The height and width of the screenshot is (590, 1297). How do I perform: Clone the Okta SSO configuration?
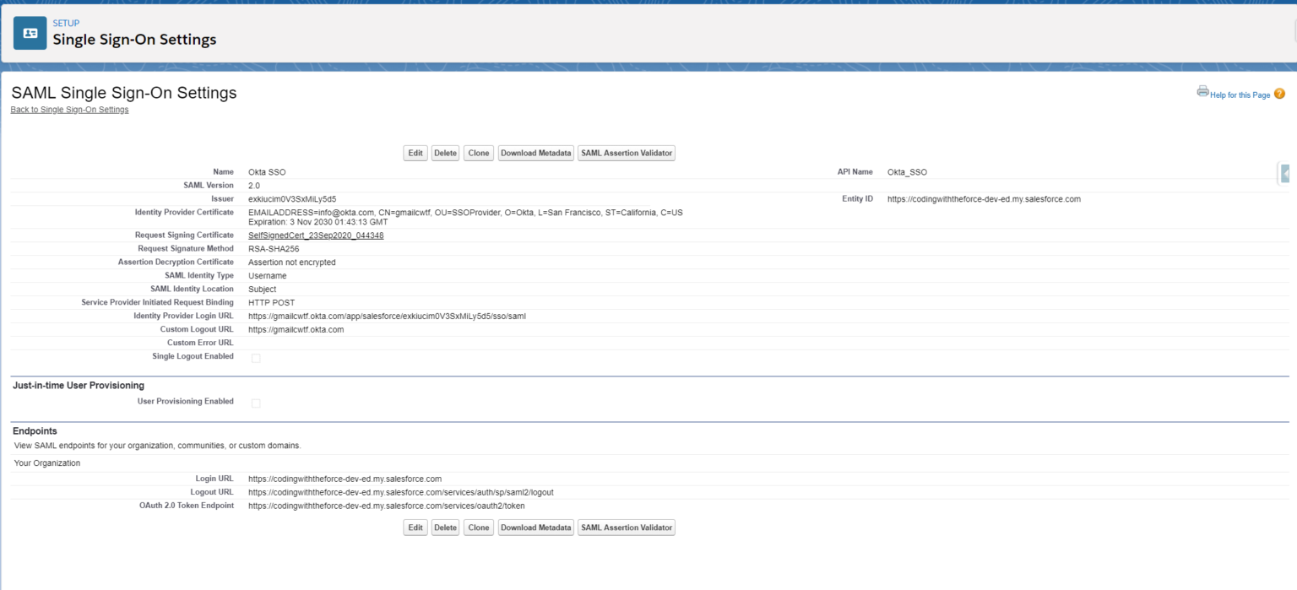tap(478, 153)
